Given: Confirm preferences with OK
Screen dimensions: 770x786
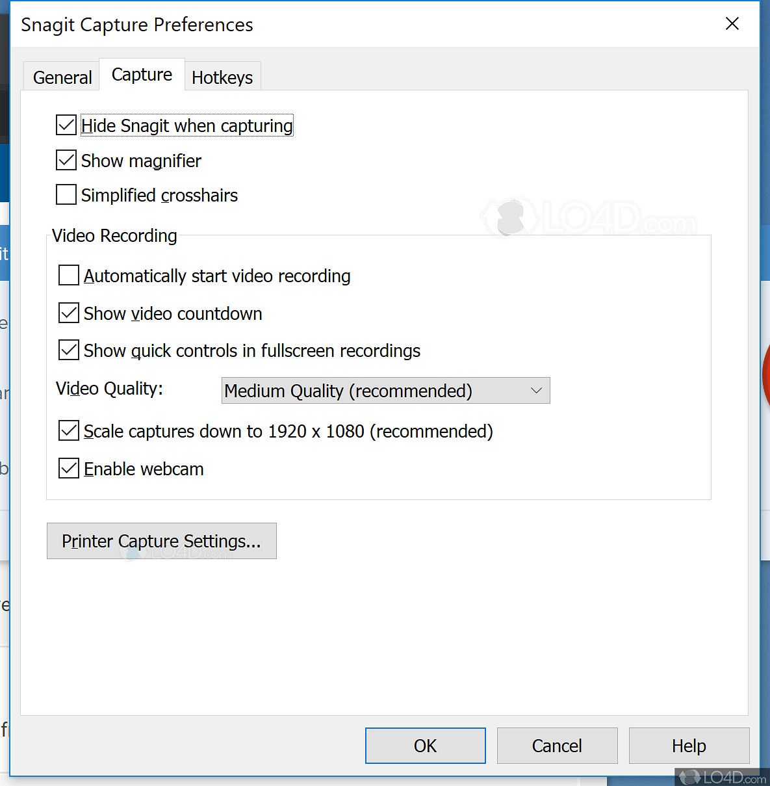Looking at the screenshot, I should click(x=425, y=745).
